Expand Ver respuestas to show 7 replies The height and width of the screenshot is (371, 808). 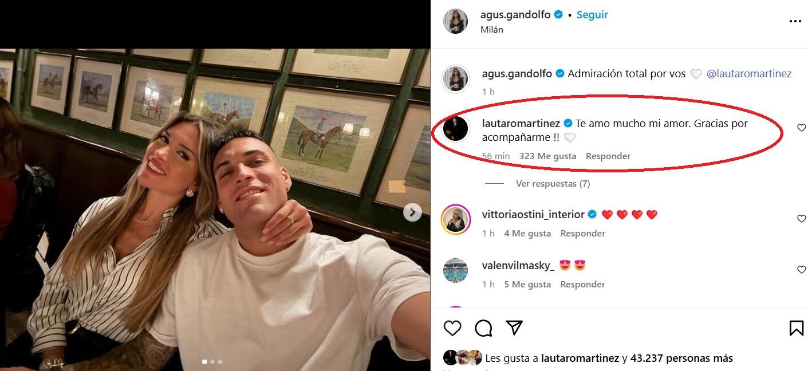[x=551, y=183]
